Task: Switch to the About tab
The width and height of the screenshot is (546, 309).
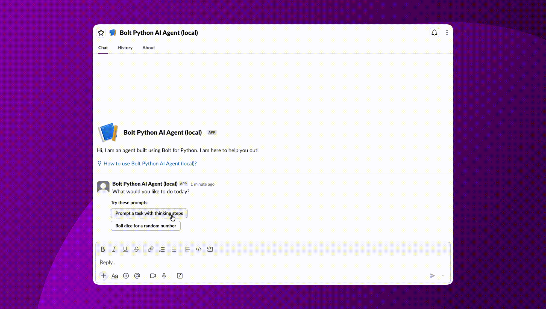Action: click(x=148, y=47)
